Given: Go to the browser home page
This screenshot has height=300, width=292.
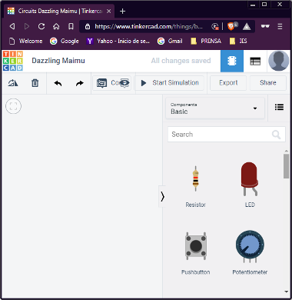Looking at the screenshot, I should [56, 26].
